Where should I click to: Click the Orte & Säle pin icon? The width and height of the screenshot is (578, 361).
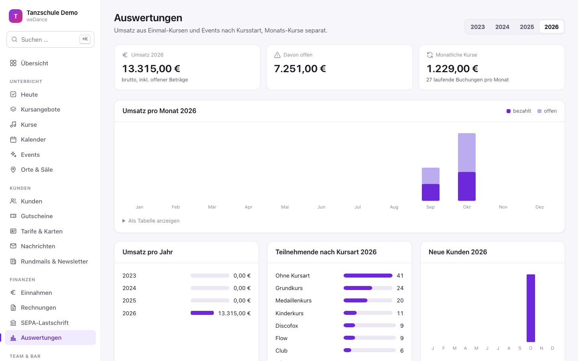[x=13, y=170]
